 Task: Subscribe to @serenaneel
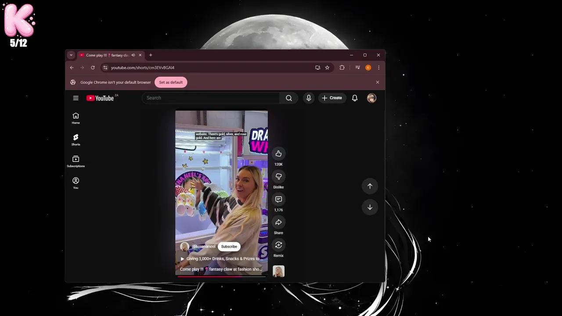click(229, 247)
